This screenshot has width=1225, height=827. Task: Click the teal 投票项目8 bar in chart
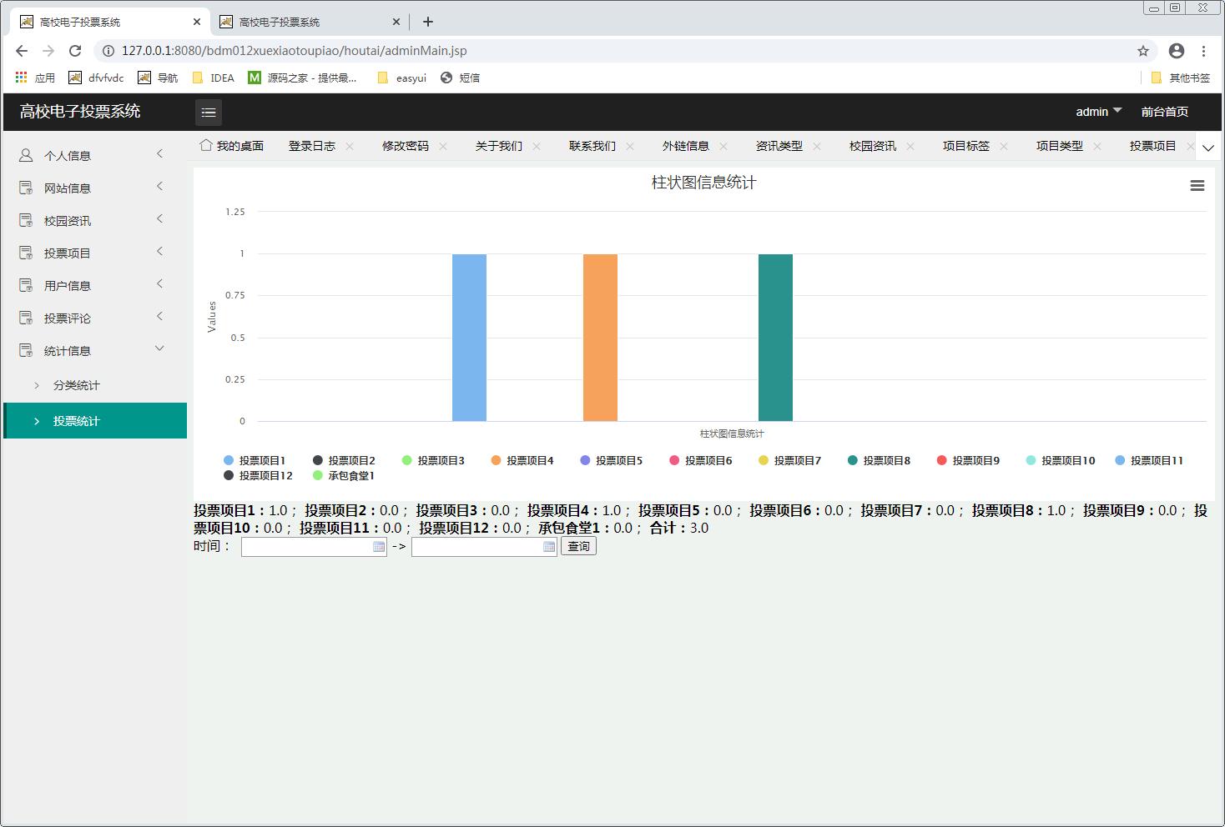coord(775,338)
